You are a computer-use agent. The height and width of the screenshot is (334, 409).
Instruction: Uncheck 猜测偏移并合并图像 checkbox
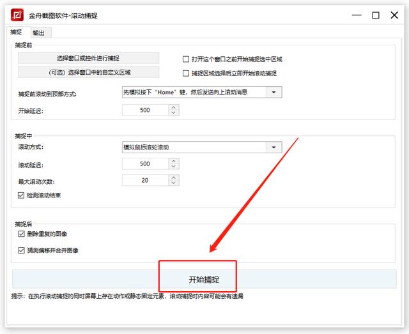[x=21, y=250]
